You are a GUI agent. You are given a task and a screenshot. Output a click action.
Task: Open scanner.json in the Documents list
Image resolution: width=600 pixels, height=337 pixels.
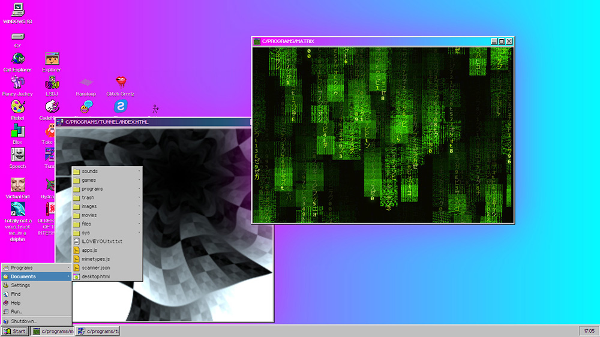107,268
